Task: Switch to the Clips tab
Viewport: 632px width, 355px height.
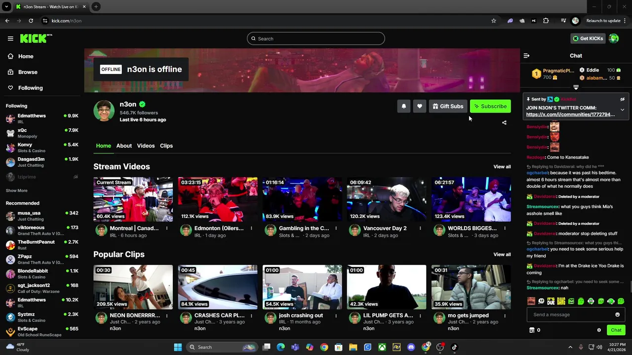Action: pyautogui.click(x=166, y=146)
